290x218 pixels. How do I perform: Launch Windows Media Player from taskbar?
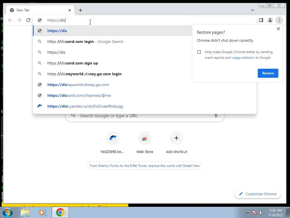pos(42,213)
